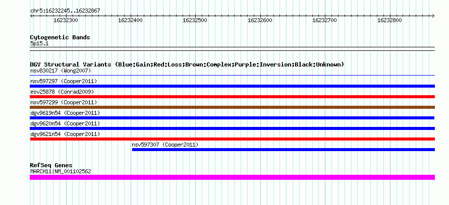Open the nsv597307 (Cooper2011) label

point(165,145)
